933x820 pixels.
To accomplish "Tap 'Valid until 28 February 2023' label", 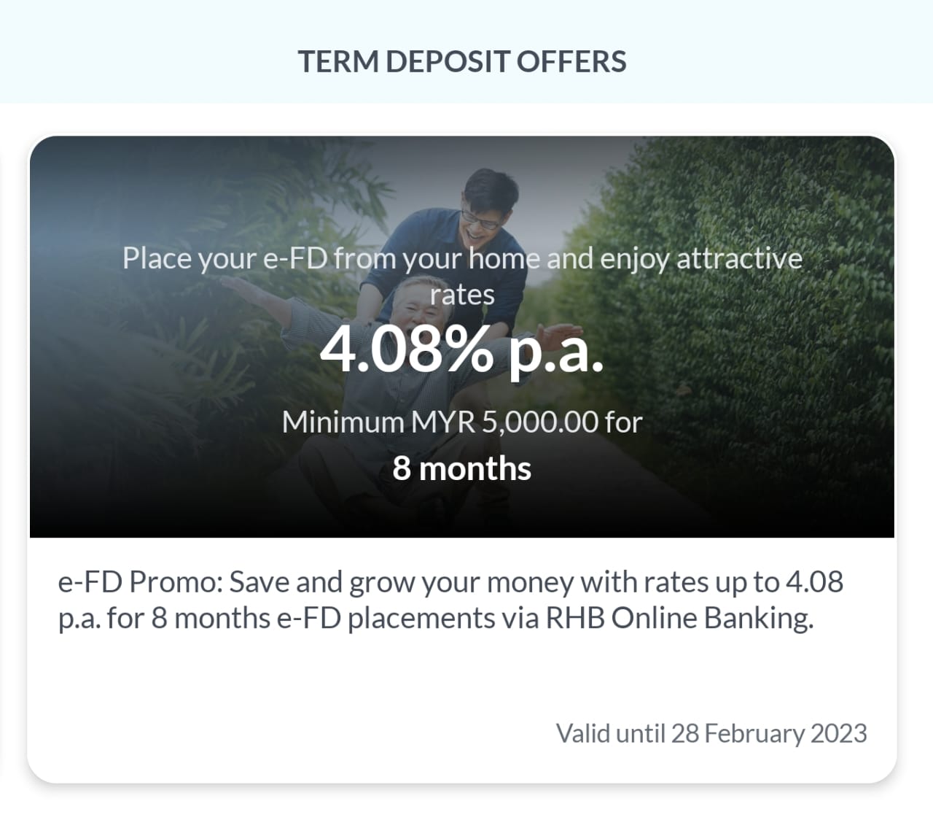I will tap(711, 733).
